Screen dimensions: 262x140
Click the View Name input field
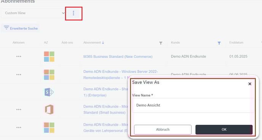tap(193, 105)
